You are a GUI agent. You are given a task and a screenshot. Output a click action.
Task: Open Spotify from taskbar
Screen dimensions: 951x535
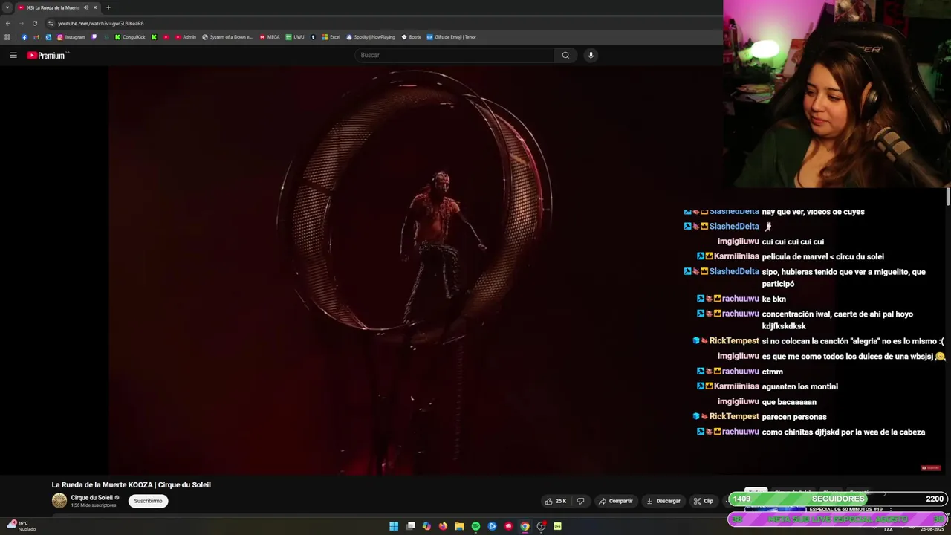click(475, 526)
